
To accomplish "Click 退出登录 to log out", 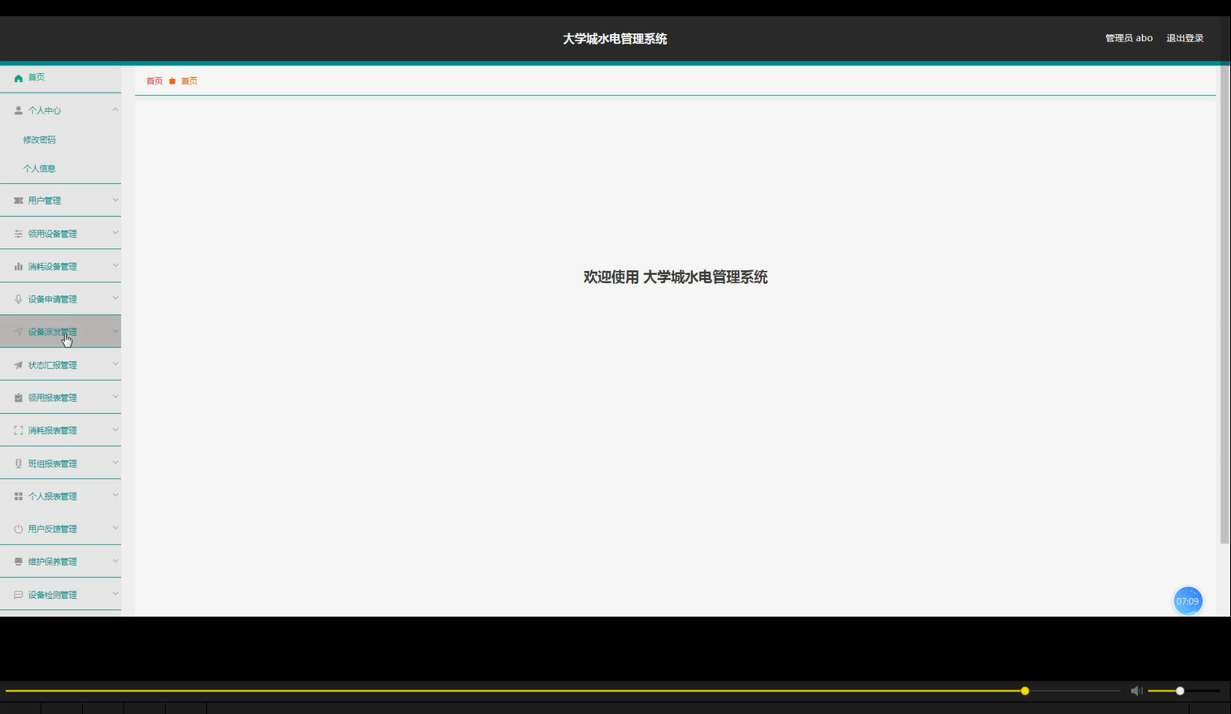I will [x=1185, y=38].
